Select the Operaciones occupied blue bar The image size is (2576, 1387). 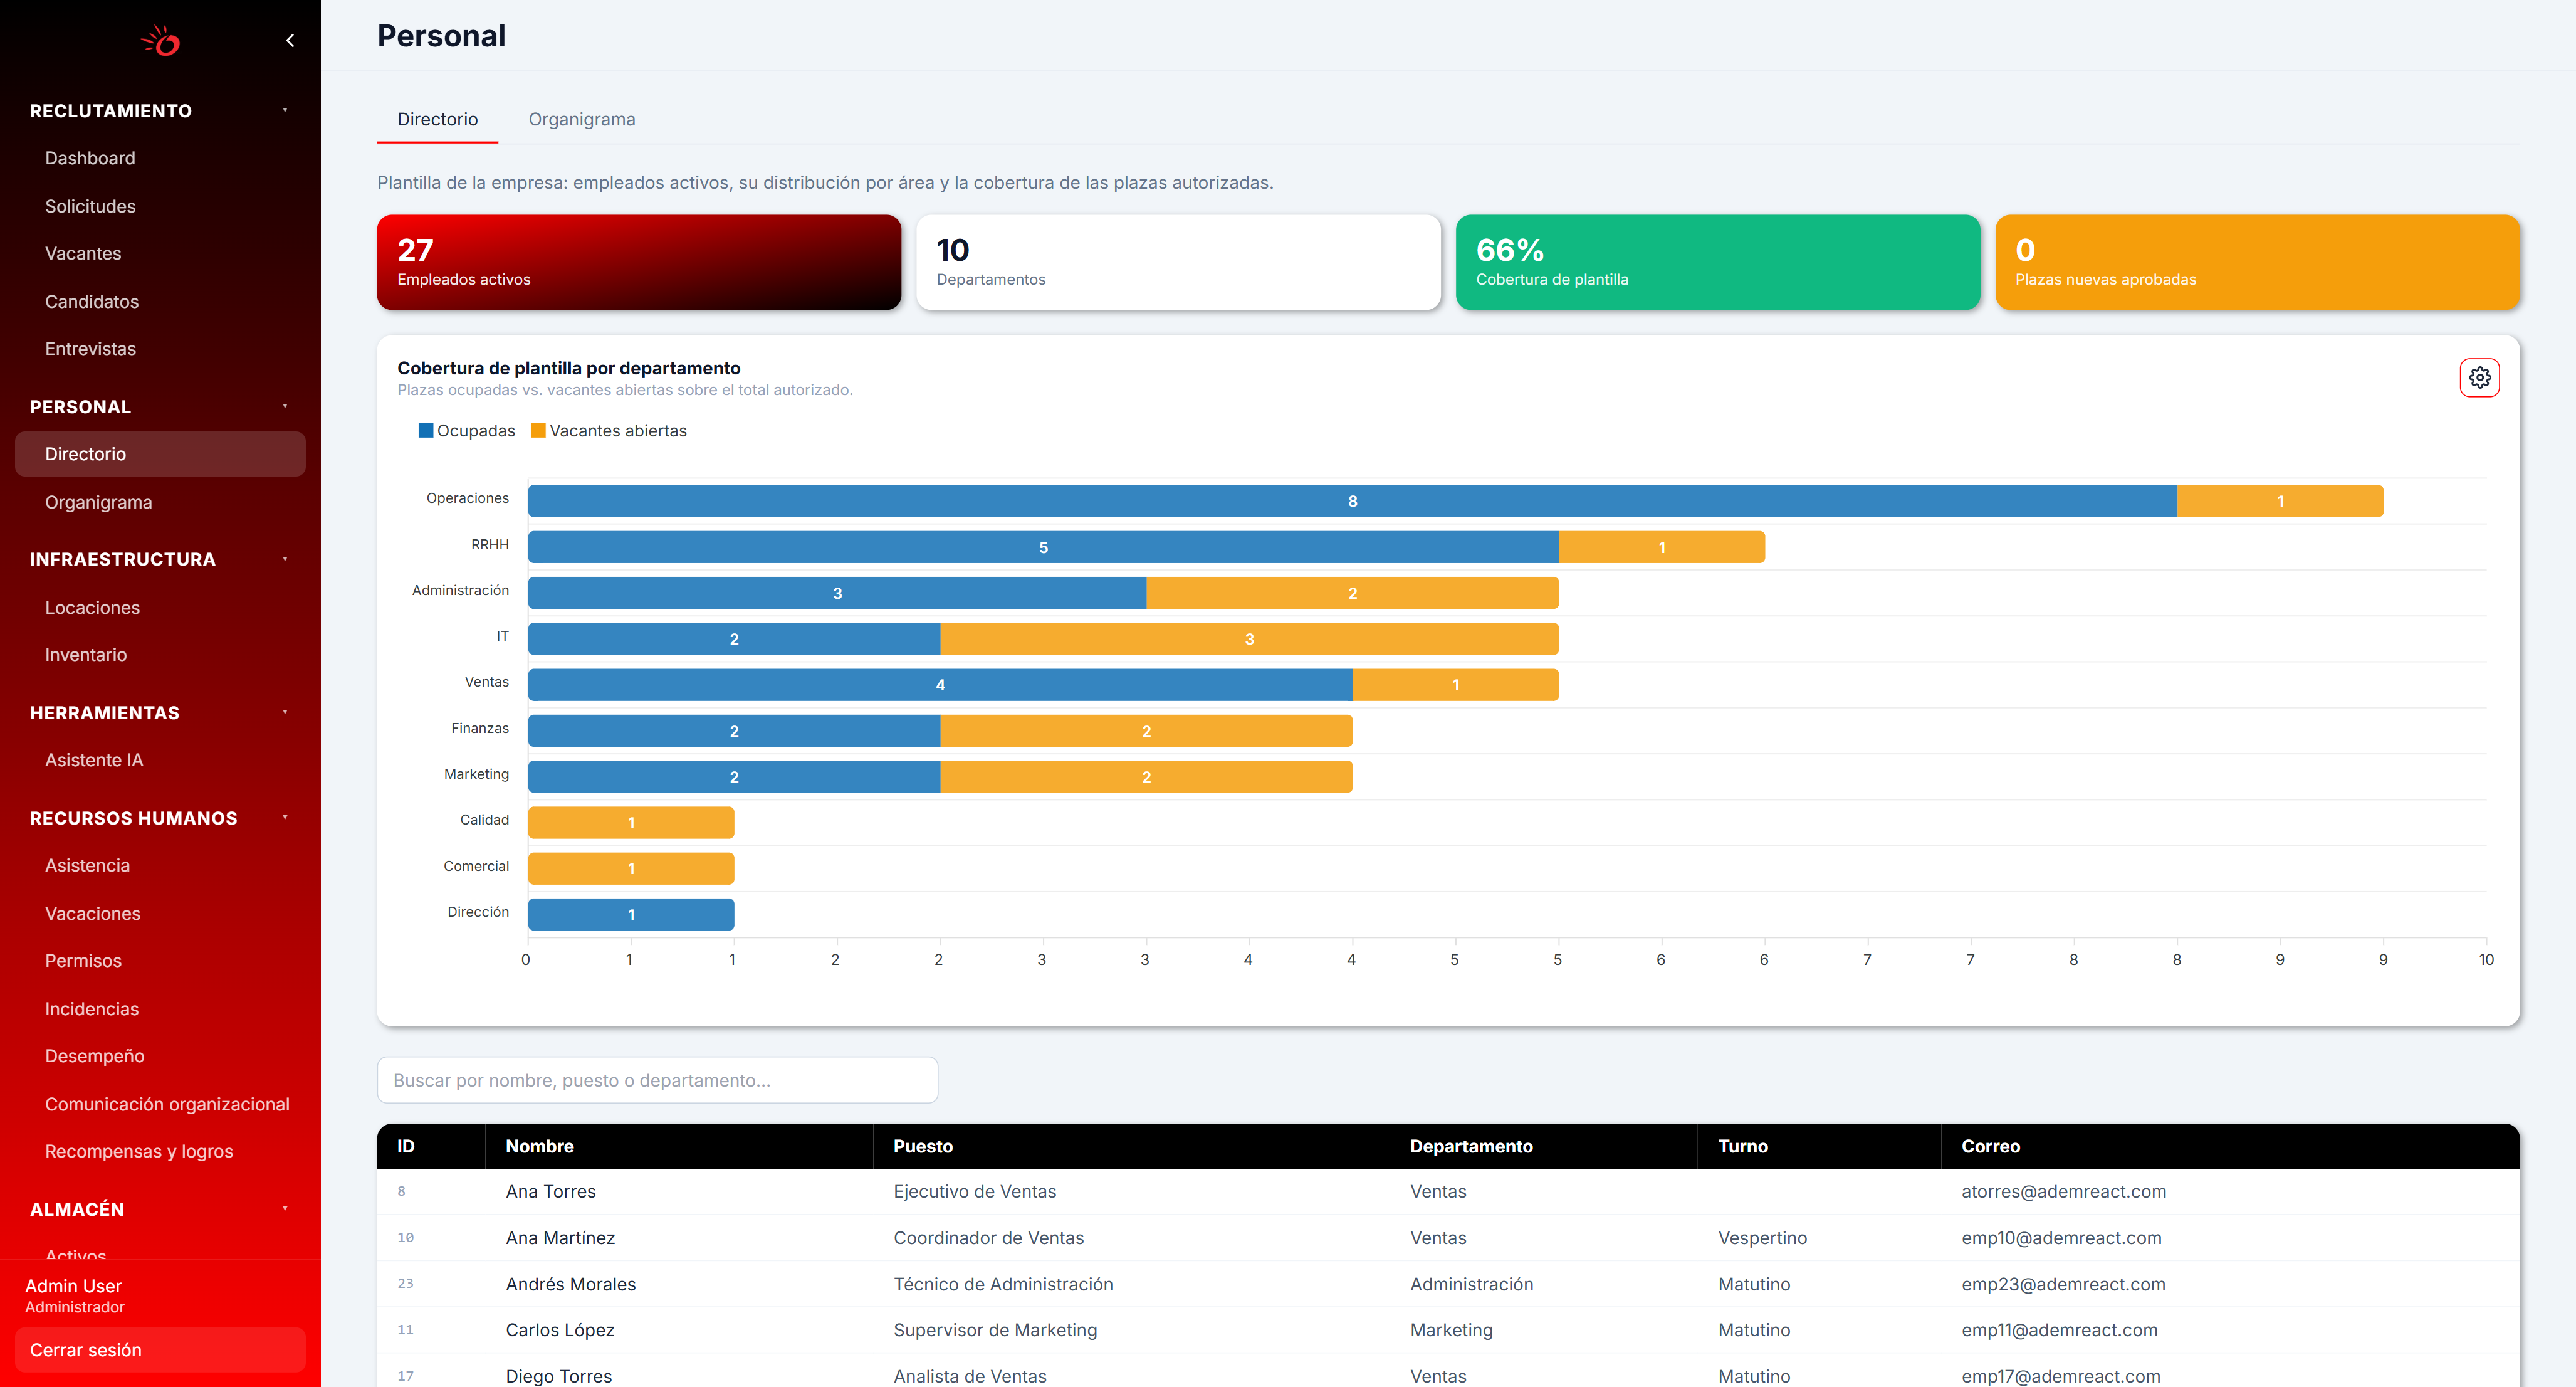(x=1352, y=502)
